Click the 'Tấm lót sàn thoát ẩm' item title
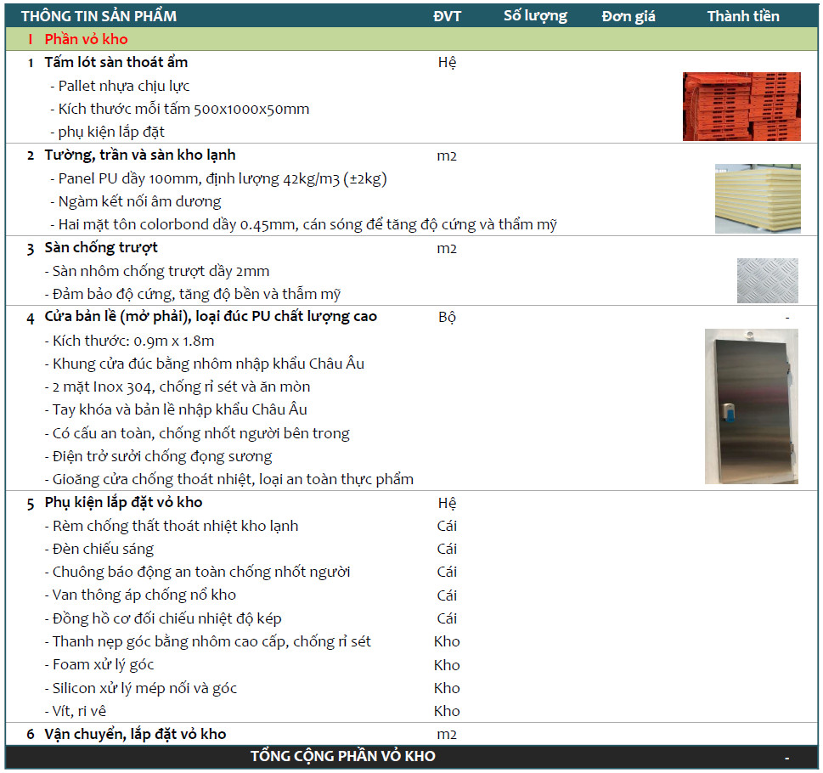 116,62
